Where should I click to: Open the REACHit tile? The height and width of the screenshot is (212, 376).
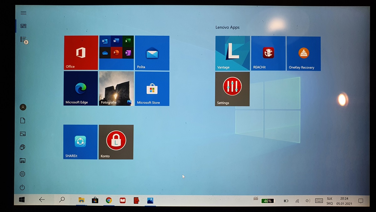coord(268,53)
